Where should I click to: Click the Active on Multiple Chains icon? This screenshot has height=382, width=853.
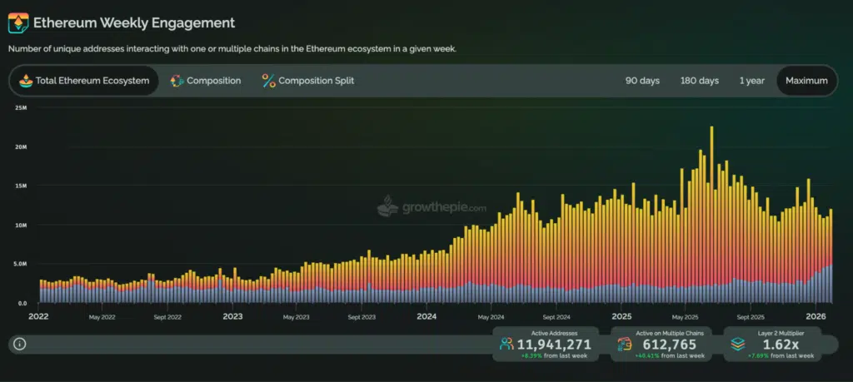coord(626,344)
